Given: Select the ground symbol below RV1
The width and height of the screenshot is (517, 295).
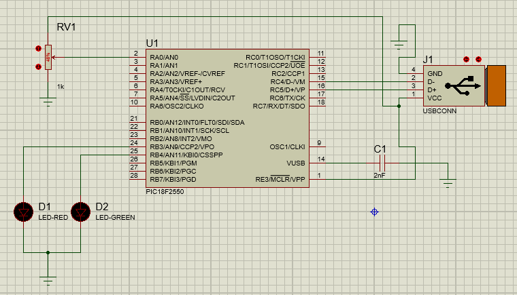Looking at the screenshot, I should coord(48,102).
